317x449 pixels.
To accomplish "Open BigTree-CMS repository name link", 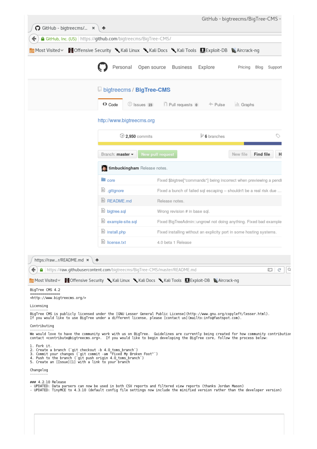I will [x=153, y=90].
